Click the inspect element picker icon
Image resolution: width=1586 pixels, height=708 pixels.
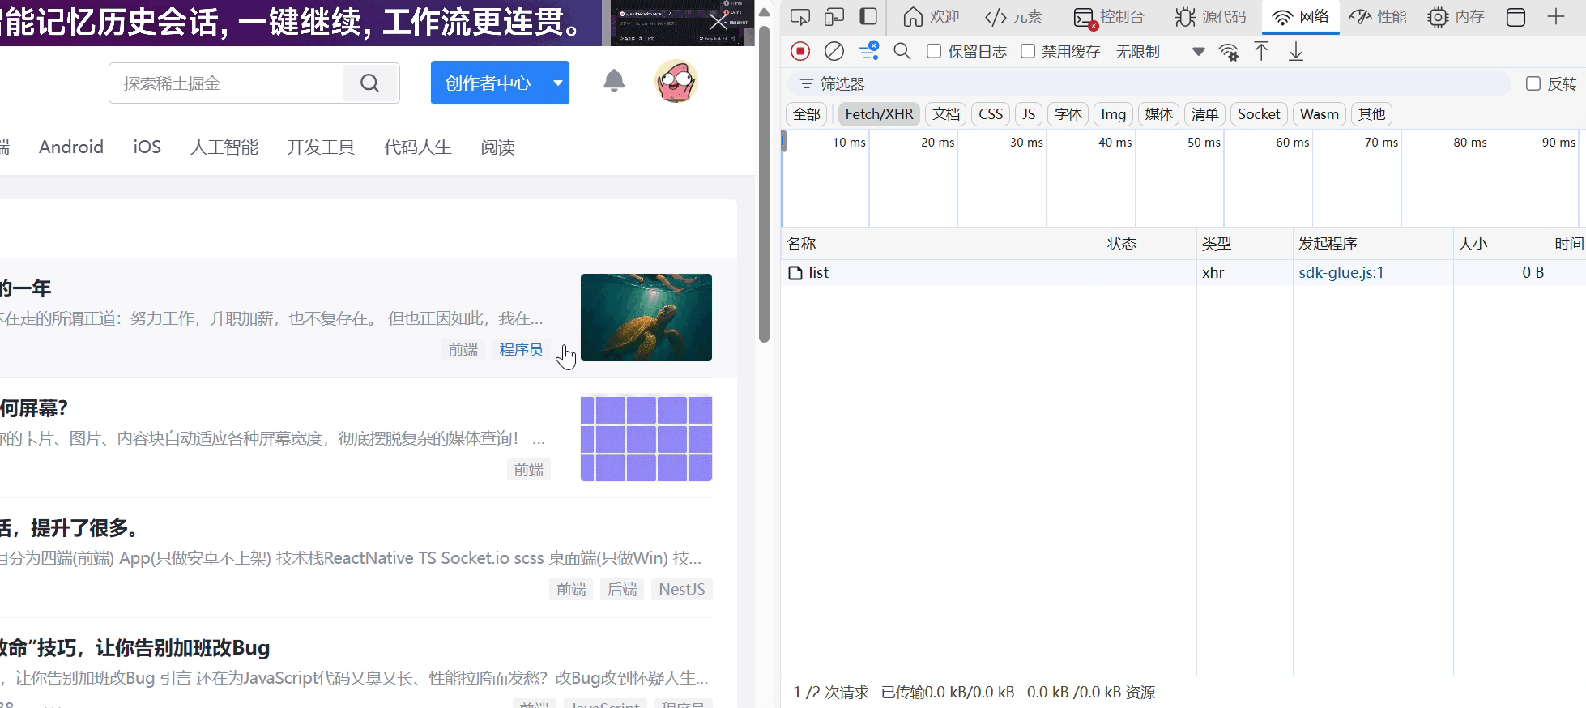click(x=799, y=17)
